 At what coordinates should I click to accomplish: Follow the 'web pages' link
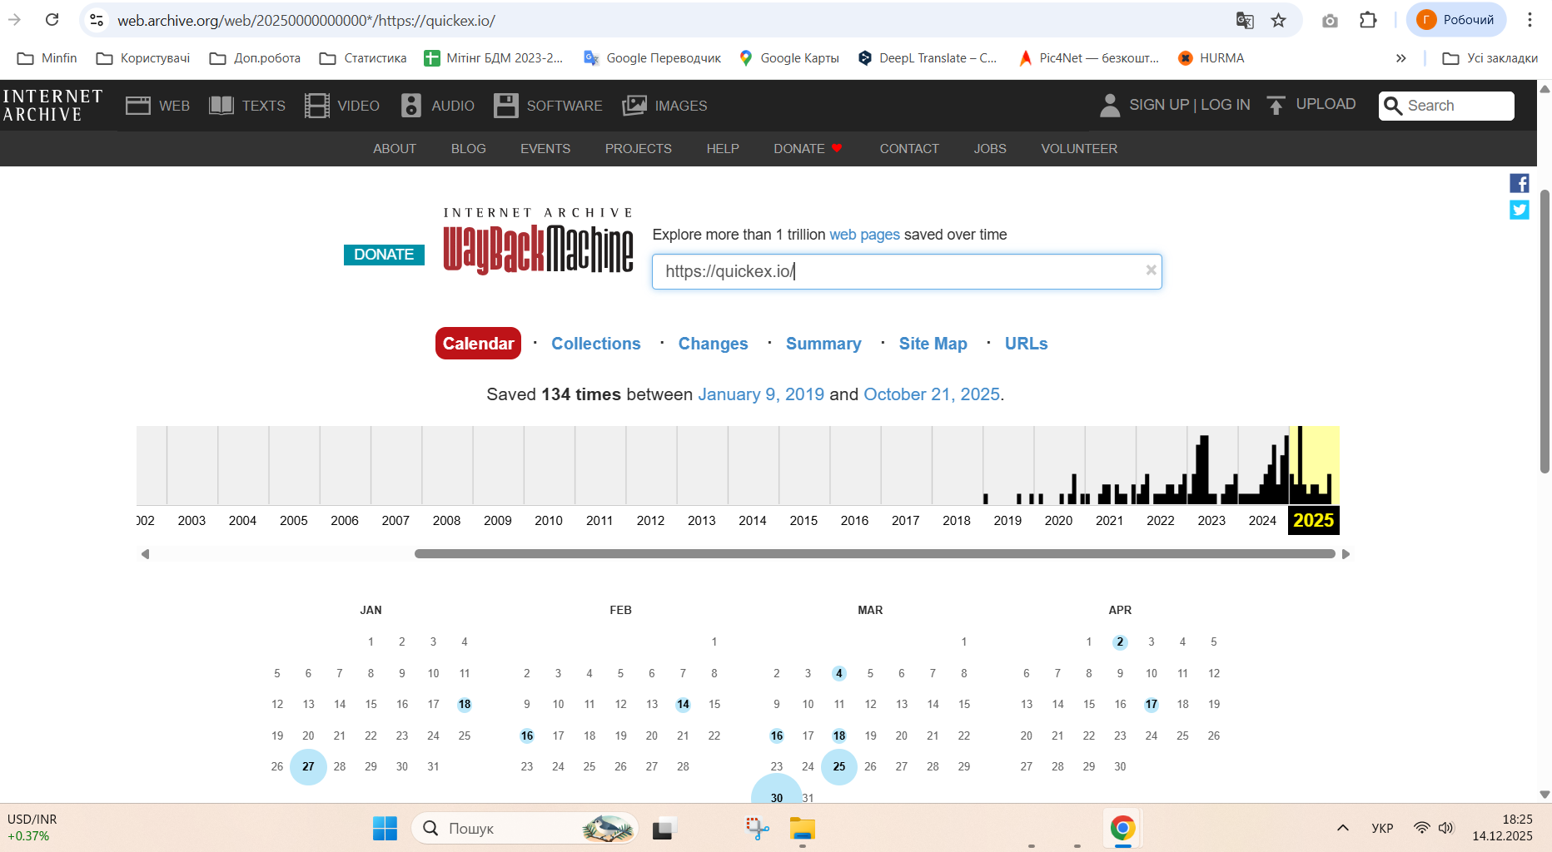(x=864, y=235)
